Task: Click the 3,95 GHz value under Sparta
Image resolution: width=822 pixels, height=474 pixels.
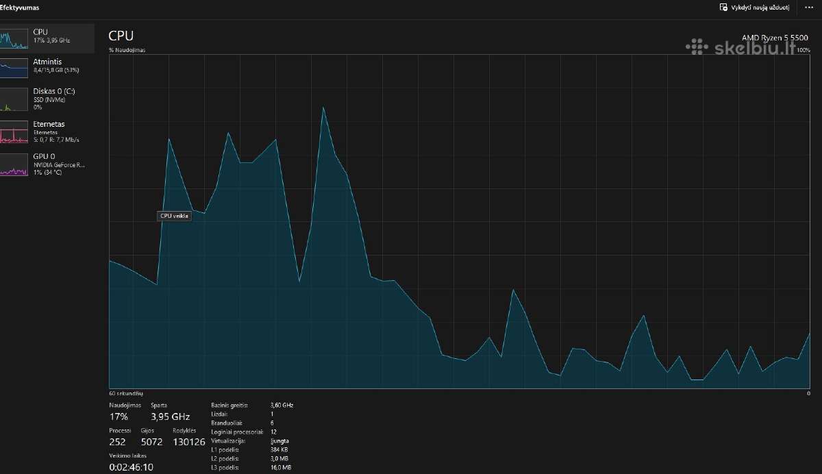Action: (x=170, y=416)
